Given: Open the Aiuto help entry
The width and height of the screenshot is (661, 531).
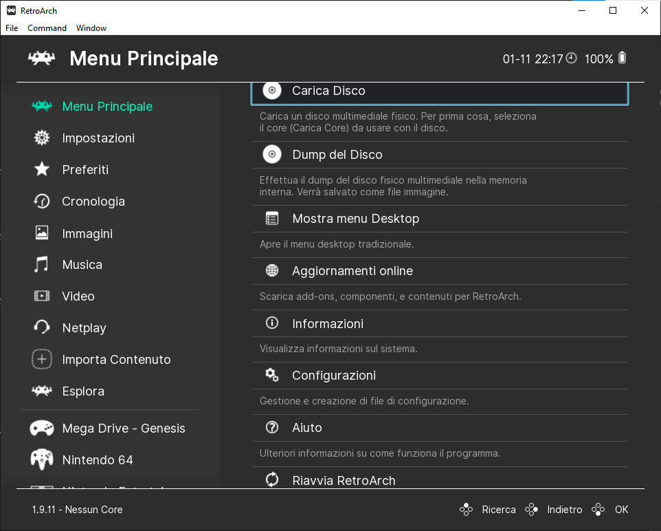Looking at the screenshot, I should [440, 428].
